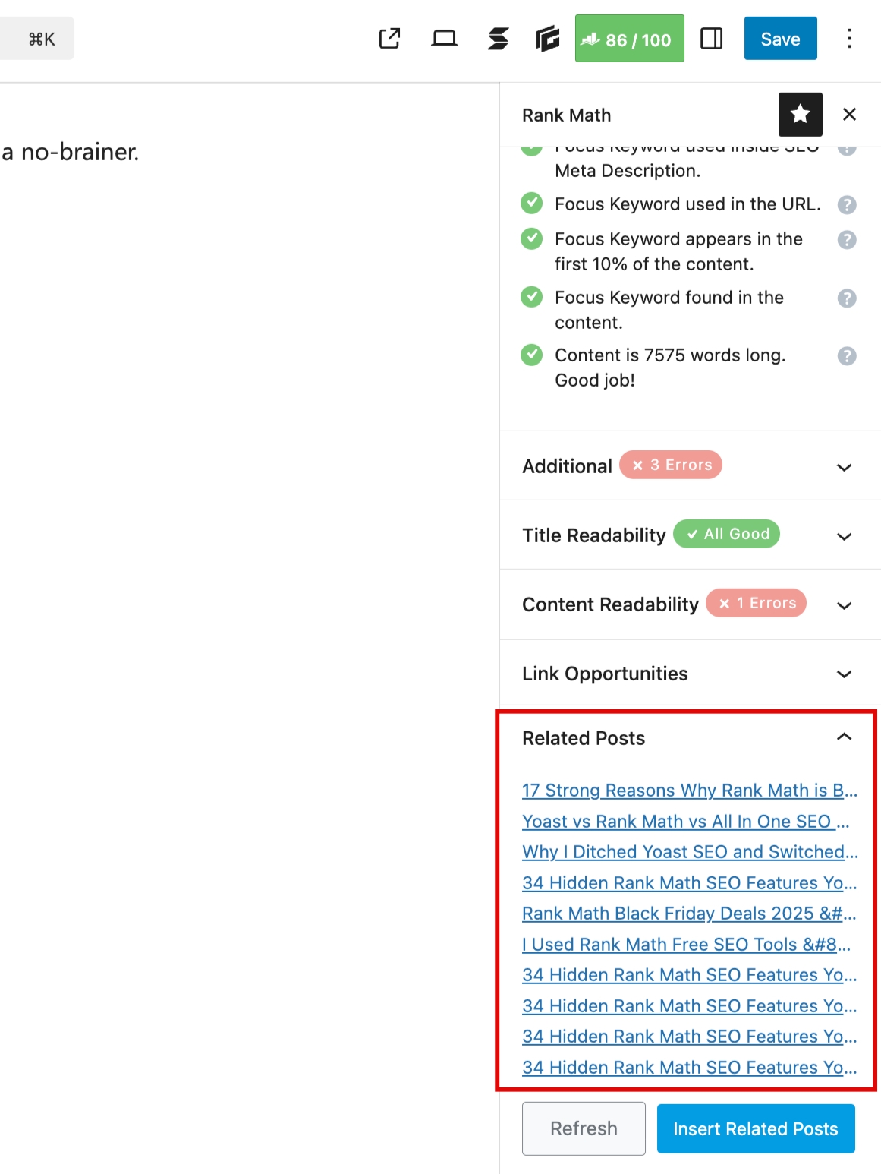The image size is (881, 1174).
Task: Click the checkmark beside content length check
Action: (531, 355)
